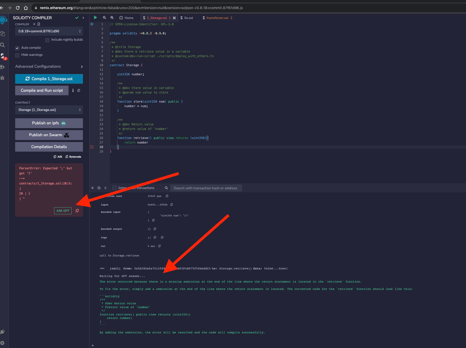Screen dimensions: 466x348
Task: Toggle the breakpoint dot on line 1
Action: pyautogui.click(x=92, y=24)
